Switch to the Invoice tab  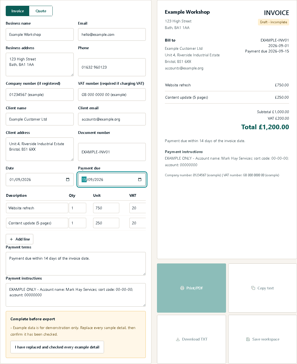pos(18,11)
